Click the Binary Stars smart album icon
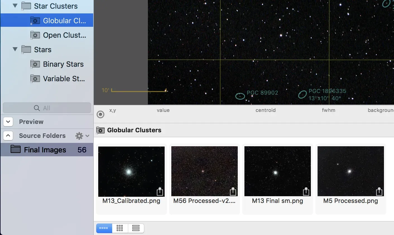The height and width of the screenshot is (235, 394). 35,64
